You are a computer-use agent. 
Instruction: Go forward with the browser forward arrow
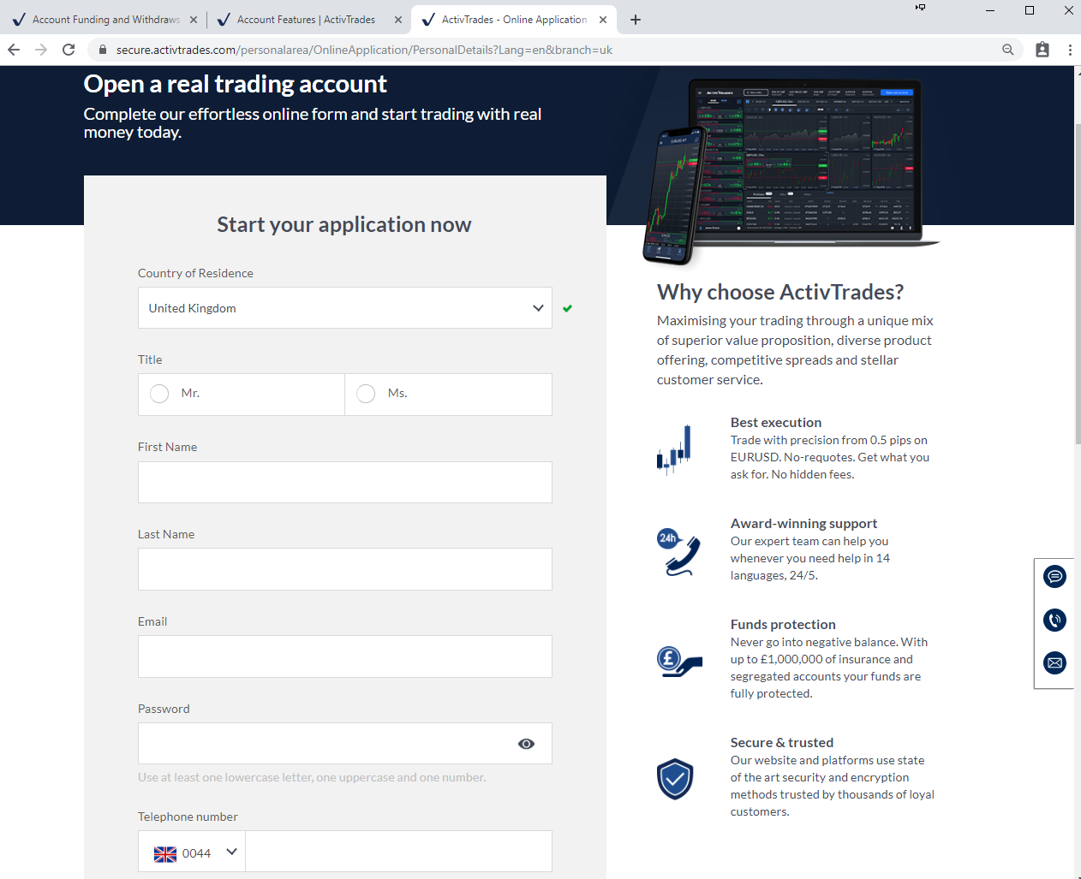[41, 50]
